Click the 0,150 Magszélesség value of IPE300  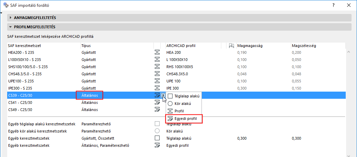click(x=296, y=88)
